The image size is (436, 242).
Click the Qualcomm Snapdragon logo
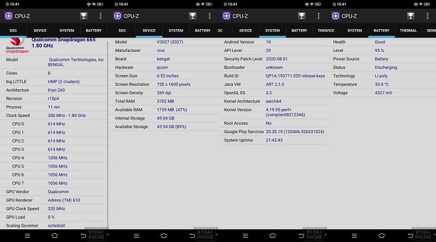(17, 45)
